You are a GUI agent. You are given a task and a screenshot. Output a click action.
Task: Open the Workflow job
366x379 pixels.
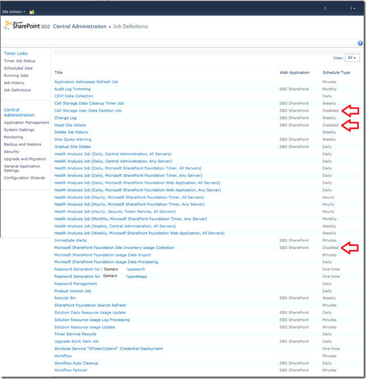[63, 356]
